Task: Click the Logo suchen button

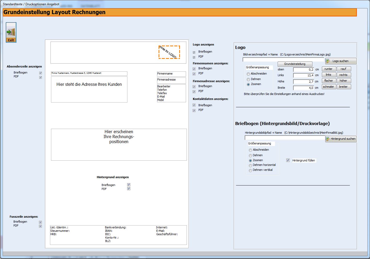Action: point(341,61)
